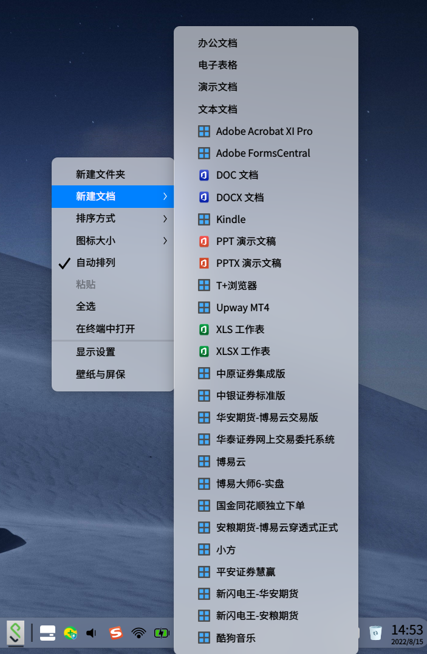Click the XLS 工作表 green icon
427x654 pixels.
204,329
